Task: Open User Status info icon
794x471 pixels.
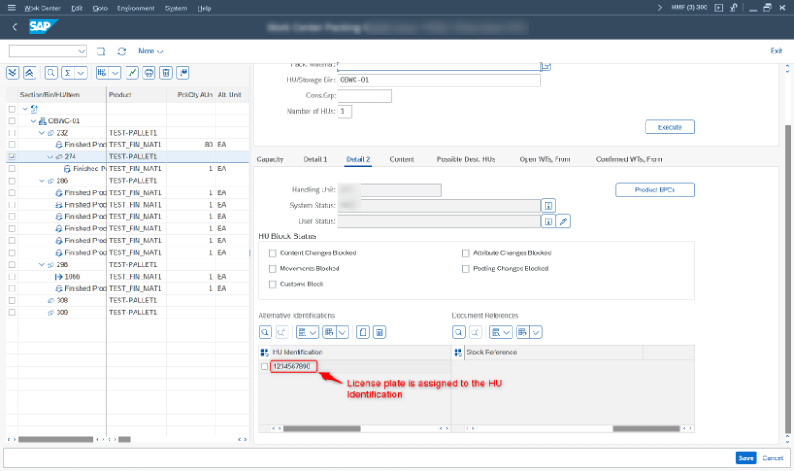Action: point(548,221)
